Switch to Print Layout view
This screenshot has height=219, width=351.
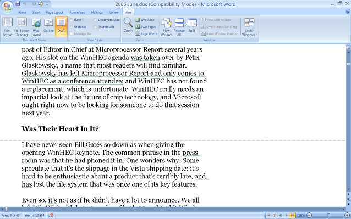pos(7,27)
